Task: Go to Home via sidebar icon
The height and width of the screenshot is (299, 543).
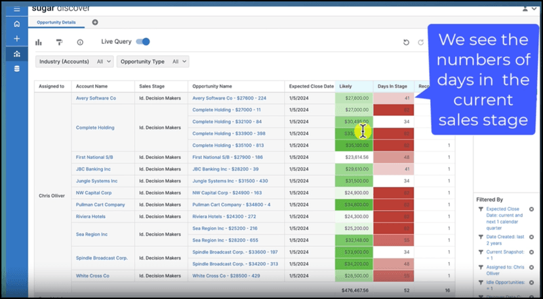Action: pyautogui.click(x=16, y=24)
